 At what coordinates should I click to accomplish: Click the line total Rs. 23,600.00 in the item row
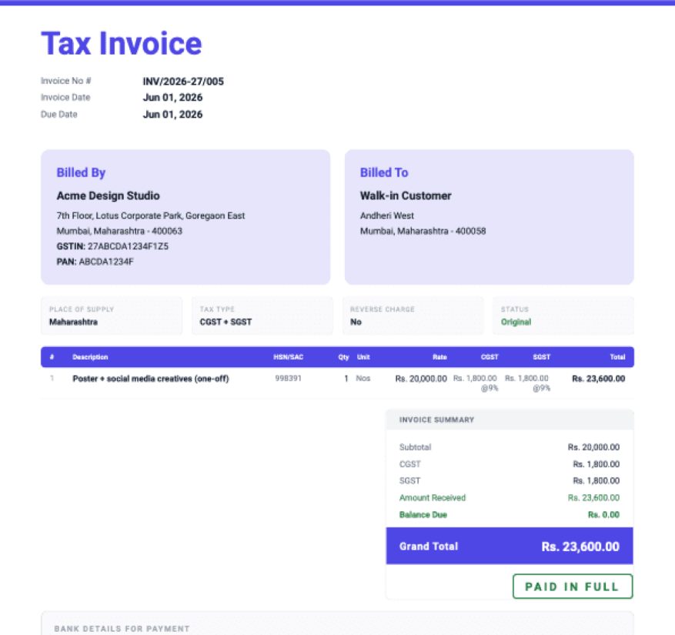pos(598,379)
